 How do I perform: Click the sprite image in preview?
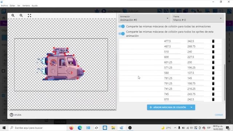click(61, 64)
